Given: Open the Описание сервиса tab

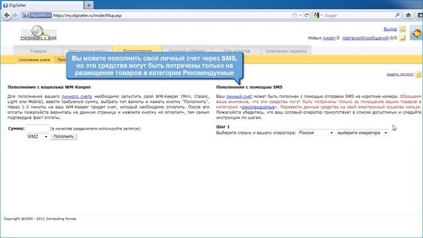Looking at the screenshot, I should (x=286, y=51).
